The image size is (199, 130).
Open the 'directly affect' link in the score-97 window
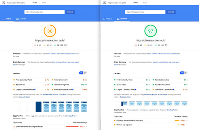[x=172, y=110]
